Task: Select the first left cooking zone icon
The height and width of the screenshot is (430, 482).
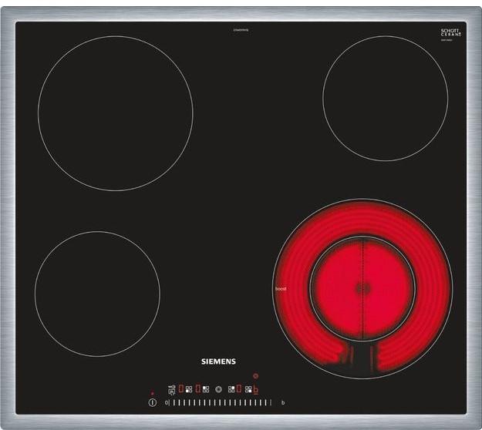Action: 190,389
